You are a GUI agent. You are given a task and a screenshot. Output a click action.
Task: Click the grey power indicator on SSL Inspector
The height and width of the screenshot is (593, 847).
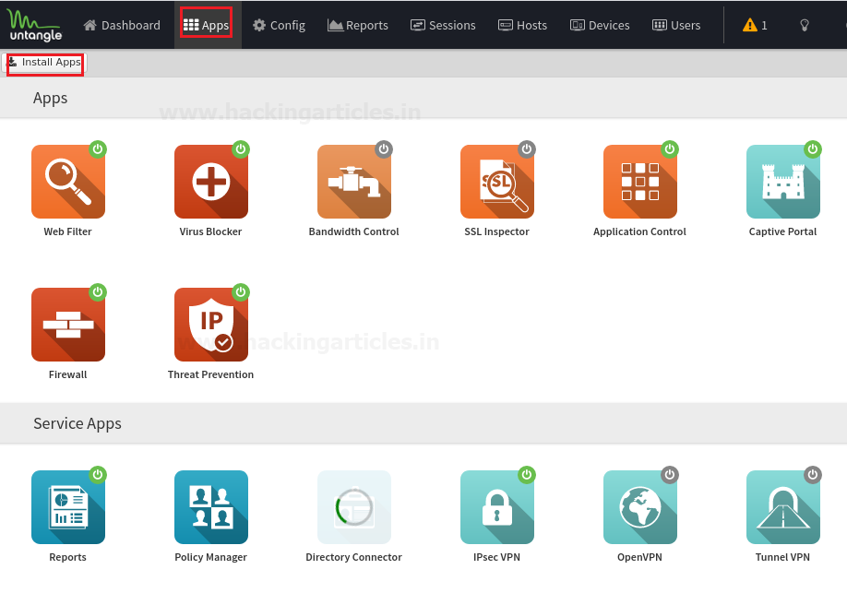click(527, 149)
